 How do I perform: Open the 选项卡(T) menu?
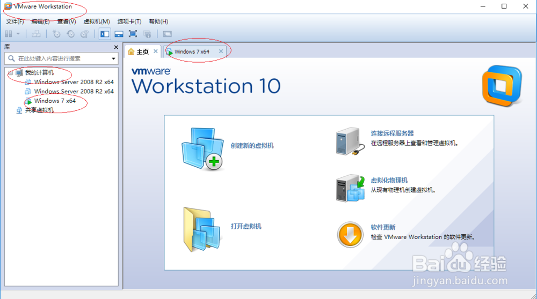[129, 21]
